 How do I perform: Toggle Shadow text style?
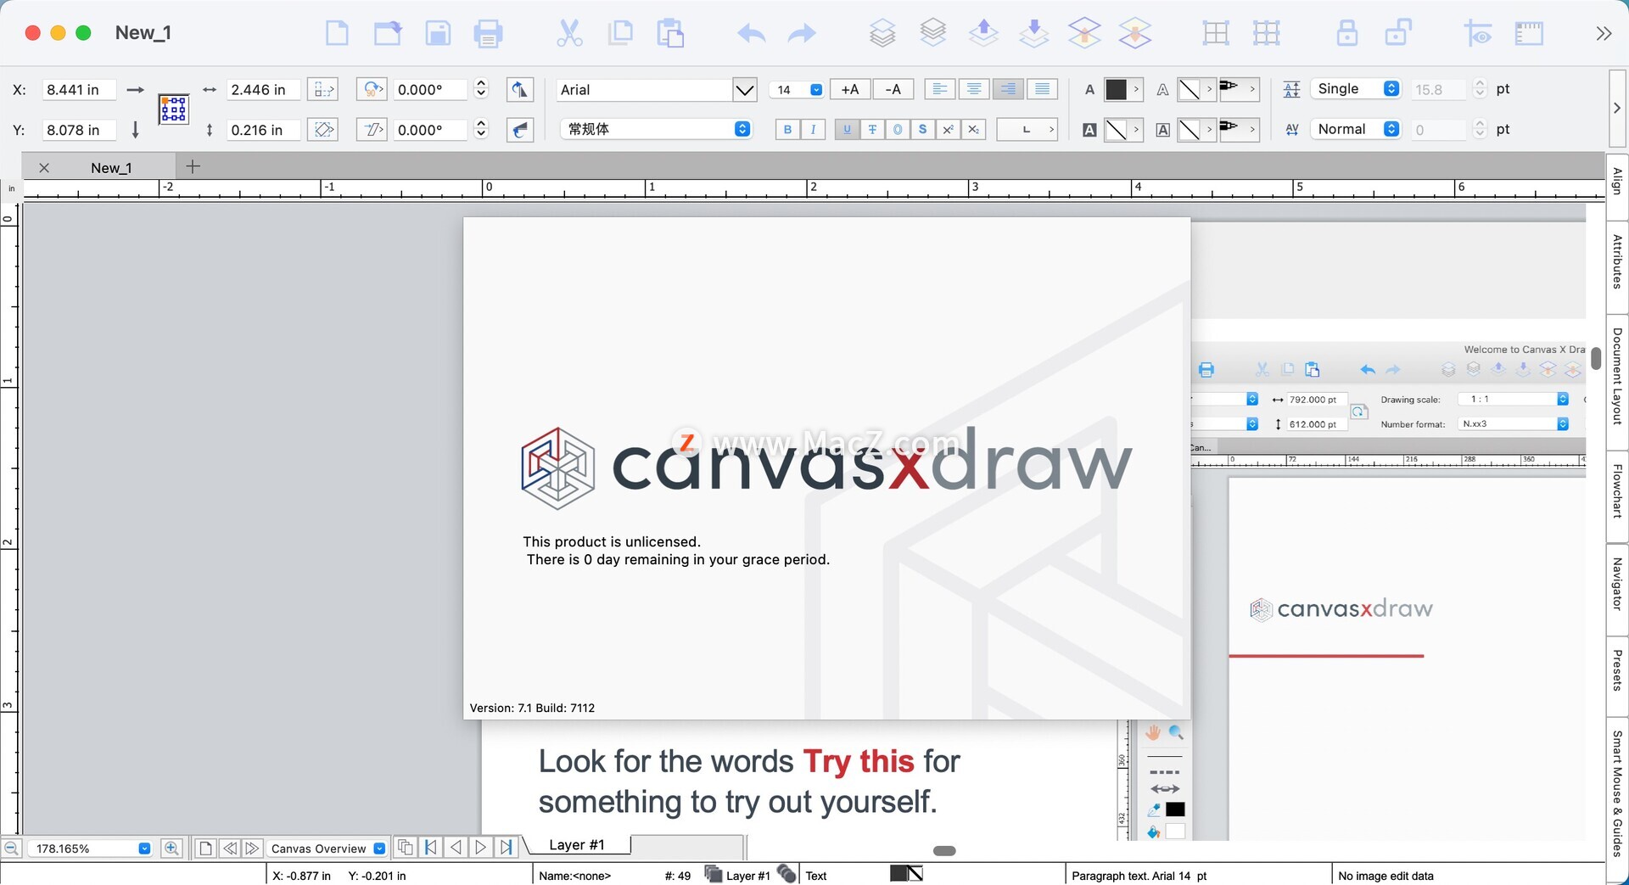[x=923, y=129]
